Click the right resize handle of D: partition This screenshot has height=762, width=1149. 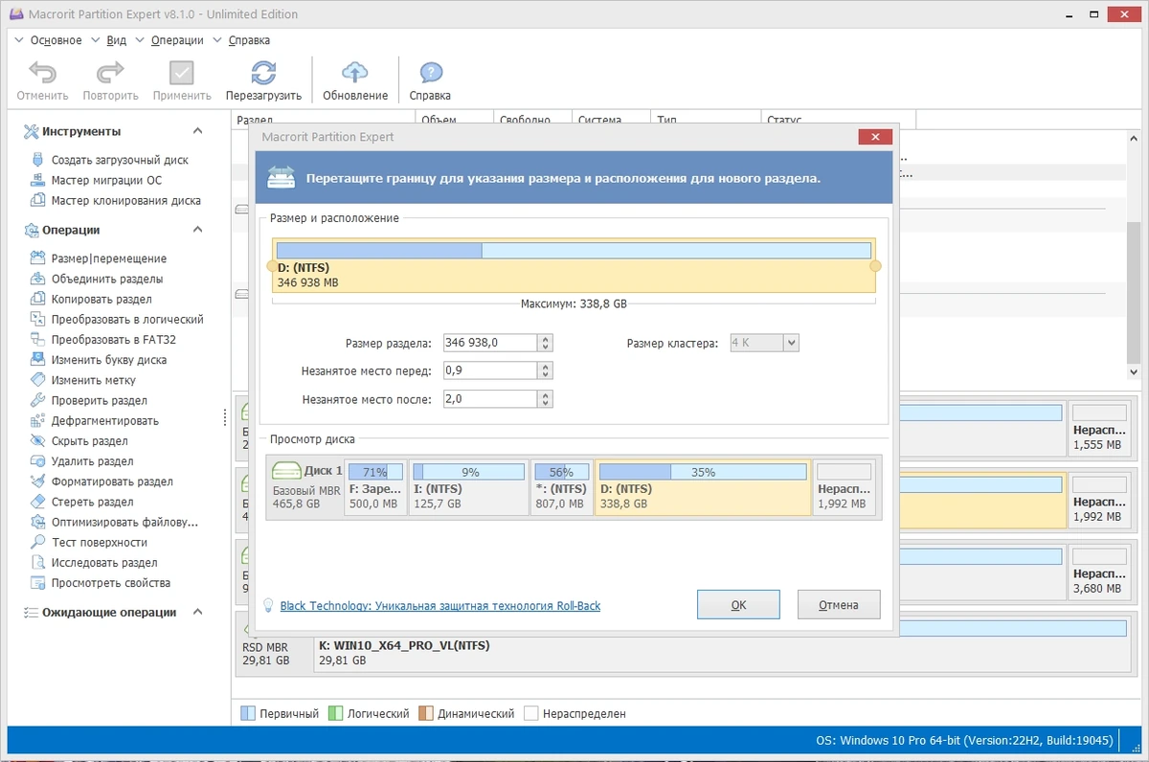point(875,265)
